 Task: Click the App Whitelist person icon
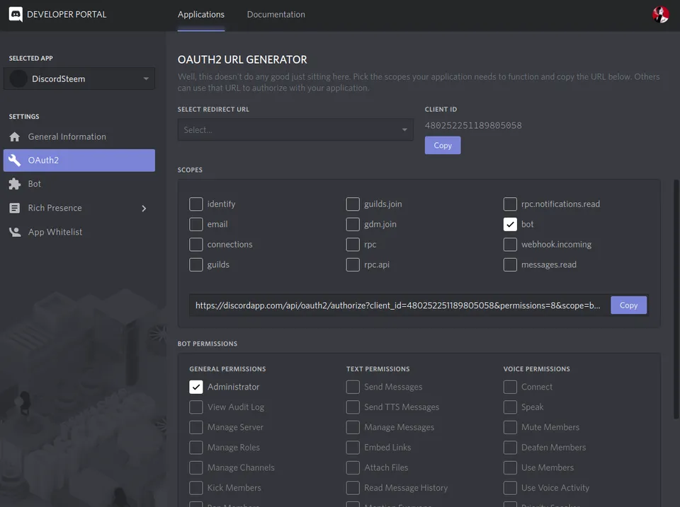[15, 232]
